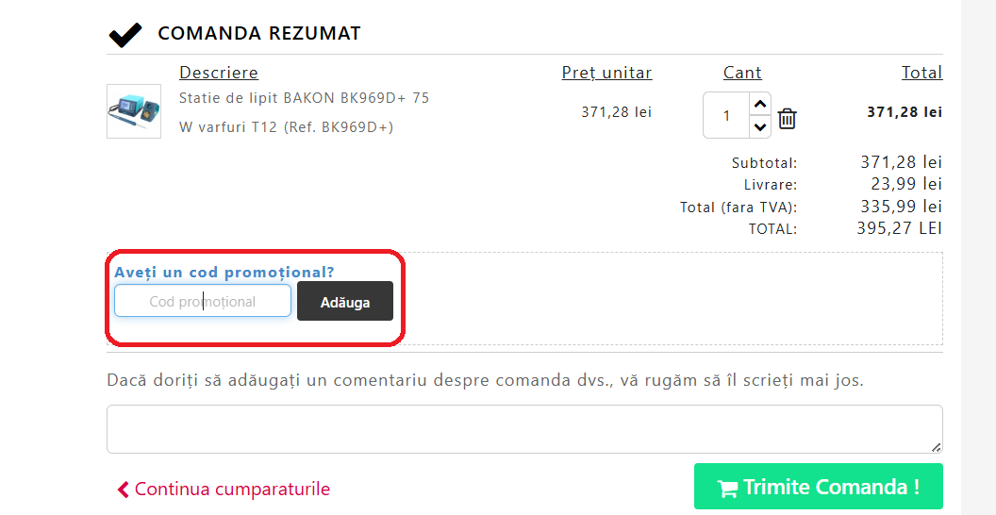996x515 pixels.
Task: Click the checkmark icon beside Comanda Rezumat
Action: point(125,35)
